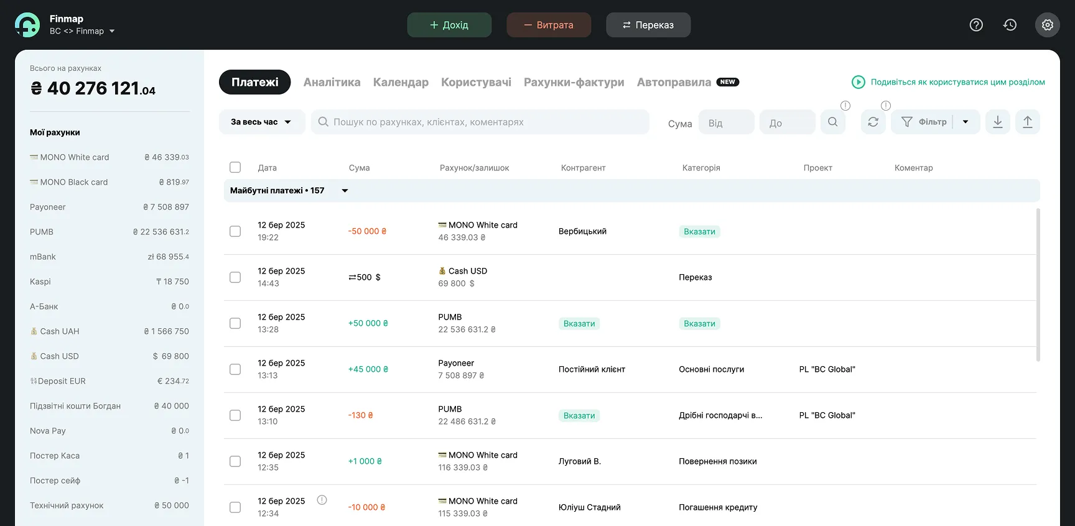1075x526 pixels.
Task: Click Повернення позики category cell
Action: click(718, 461)
